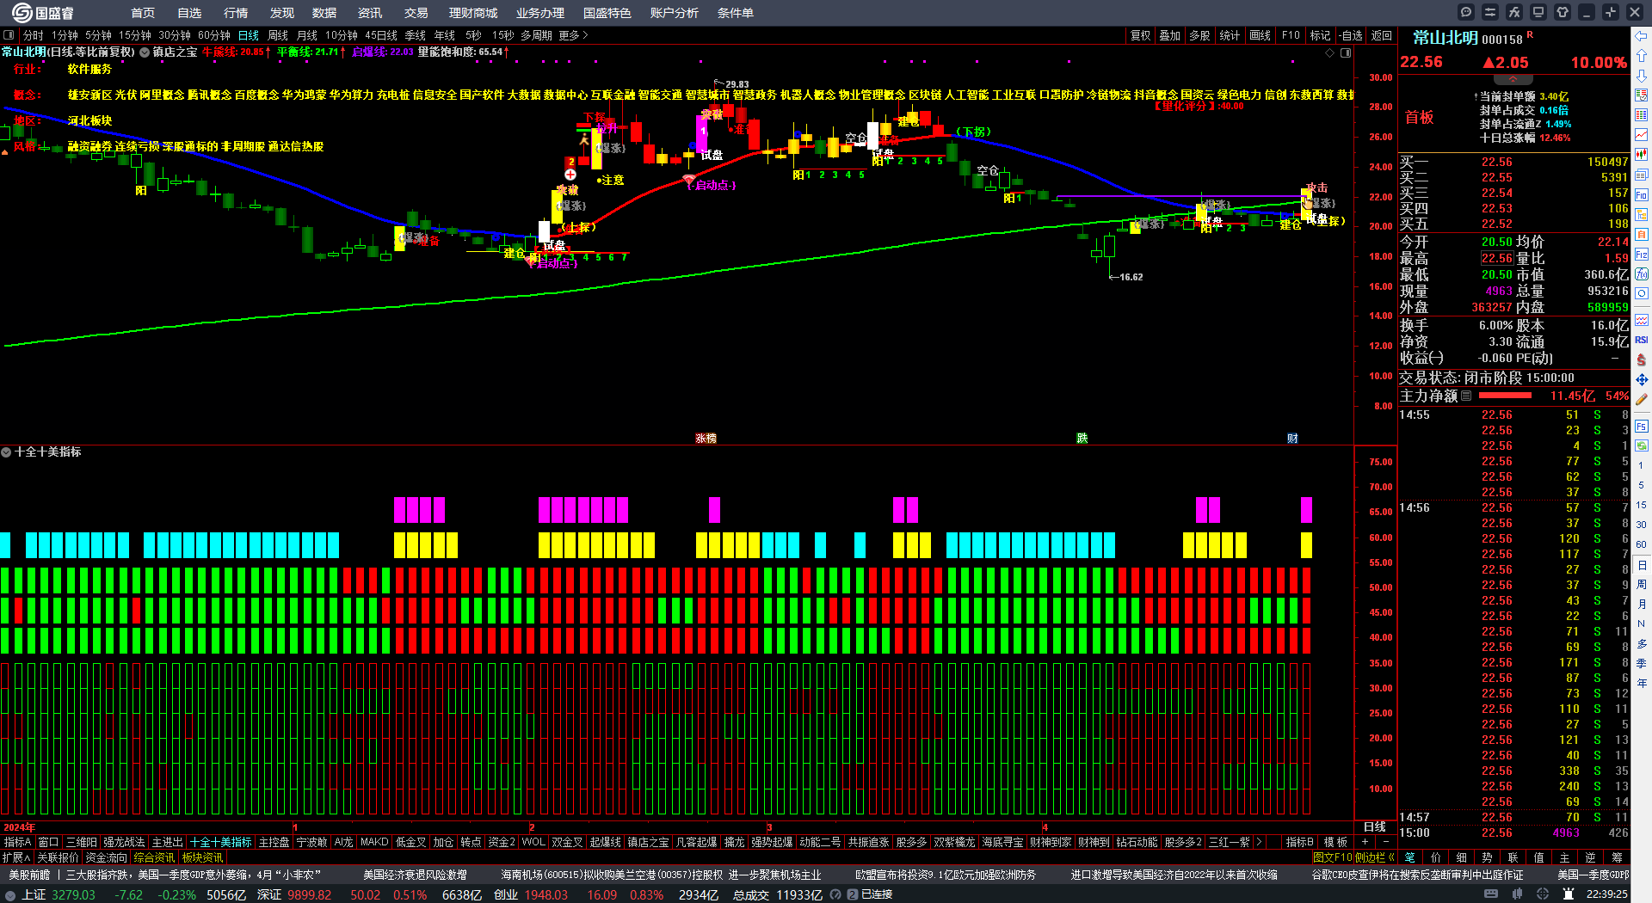Image resolution: width=1652 pixels, height=903 pixels.
Task: Toggle 画线 drawing mode
Action: [1261, 35]
